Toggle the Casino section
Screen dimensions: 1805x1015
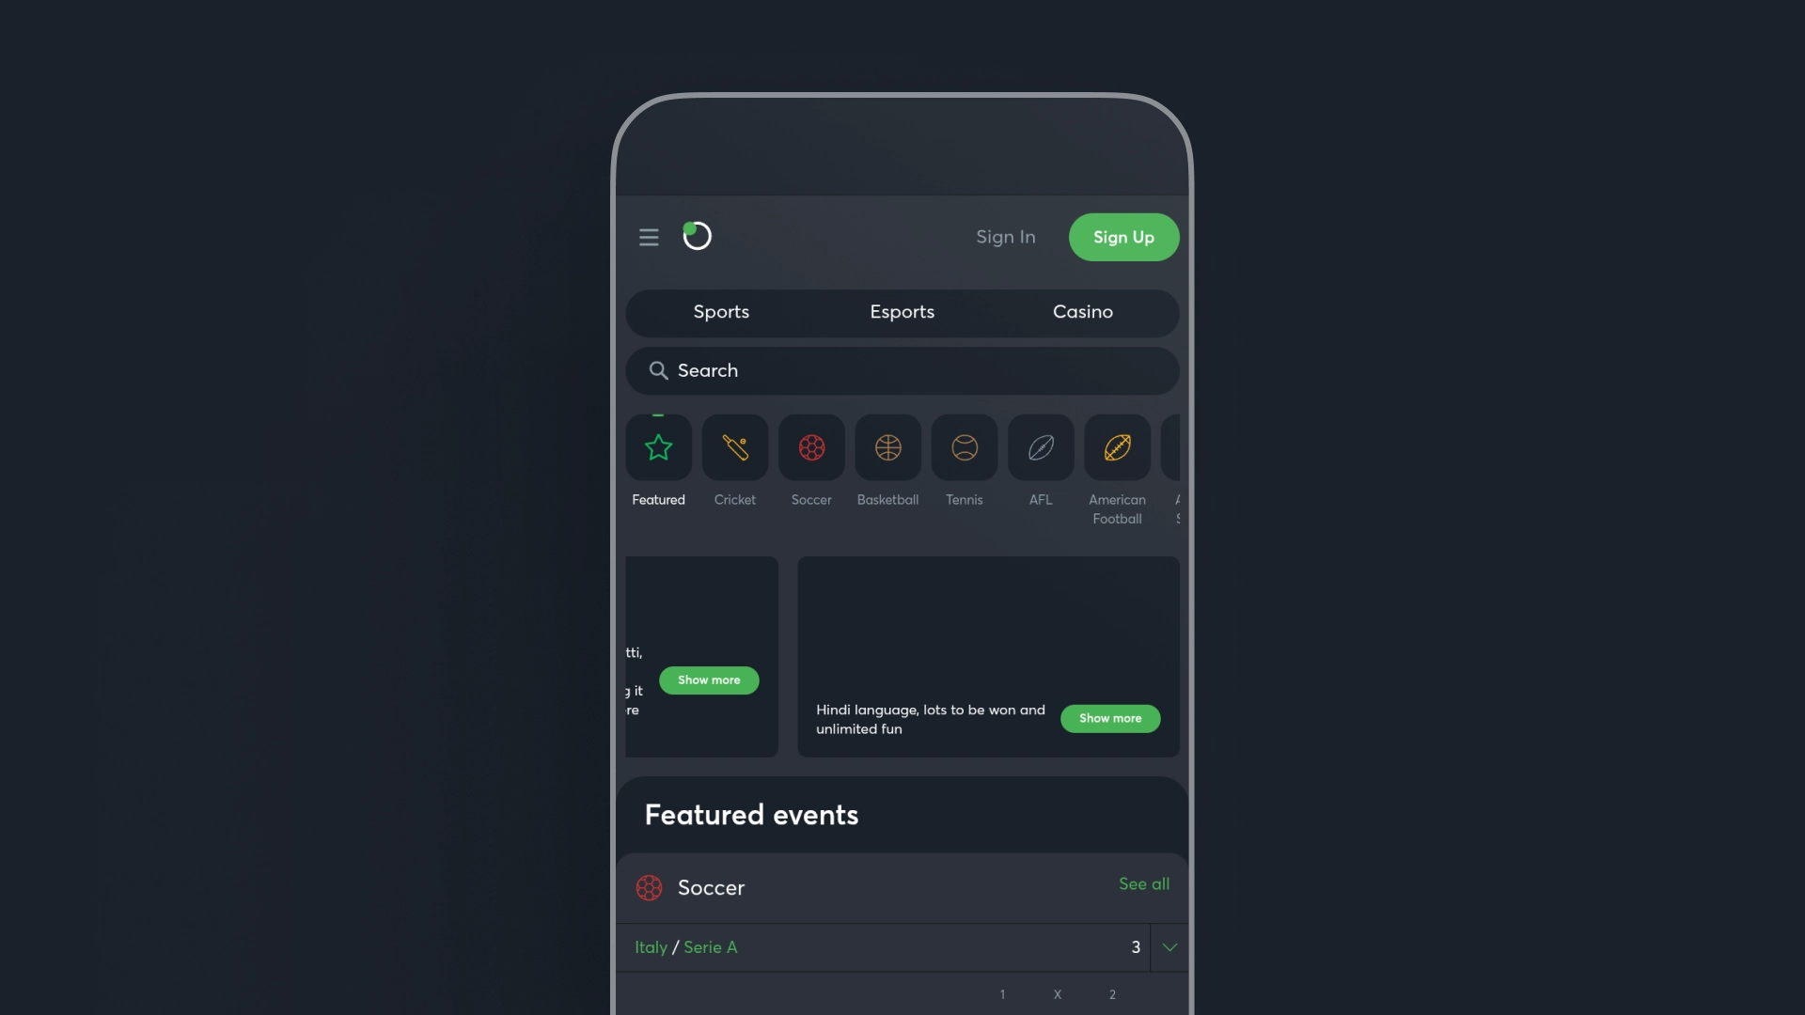[1082, 312]
